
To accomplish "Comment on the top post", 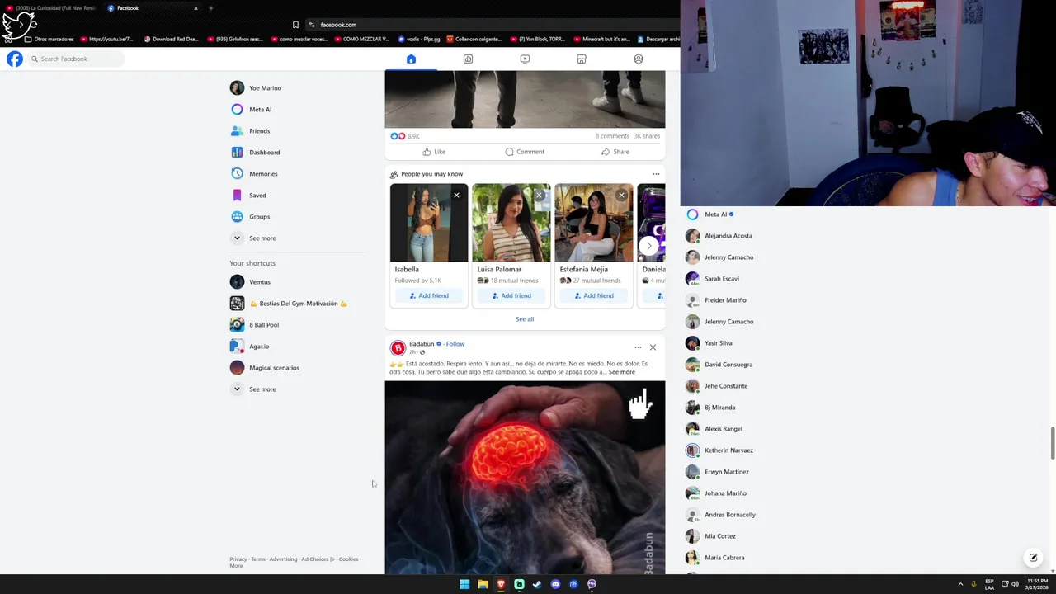I will 525,152.
